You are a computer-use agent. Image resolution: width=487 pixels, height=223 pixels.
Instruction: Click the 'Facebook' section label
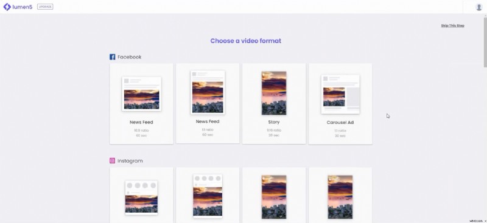[x=129, y=57]
